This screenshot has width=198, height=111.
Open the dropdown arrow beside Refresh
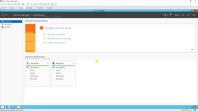coord(162,15)
